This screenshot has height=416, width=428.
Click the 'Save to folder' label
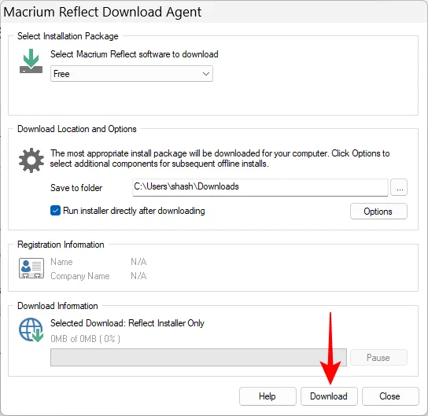tap(76, 188)
